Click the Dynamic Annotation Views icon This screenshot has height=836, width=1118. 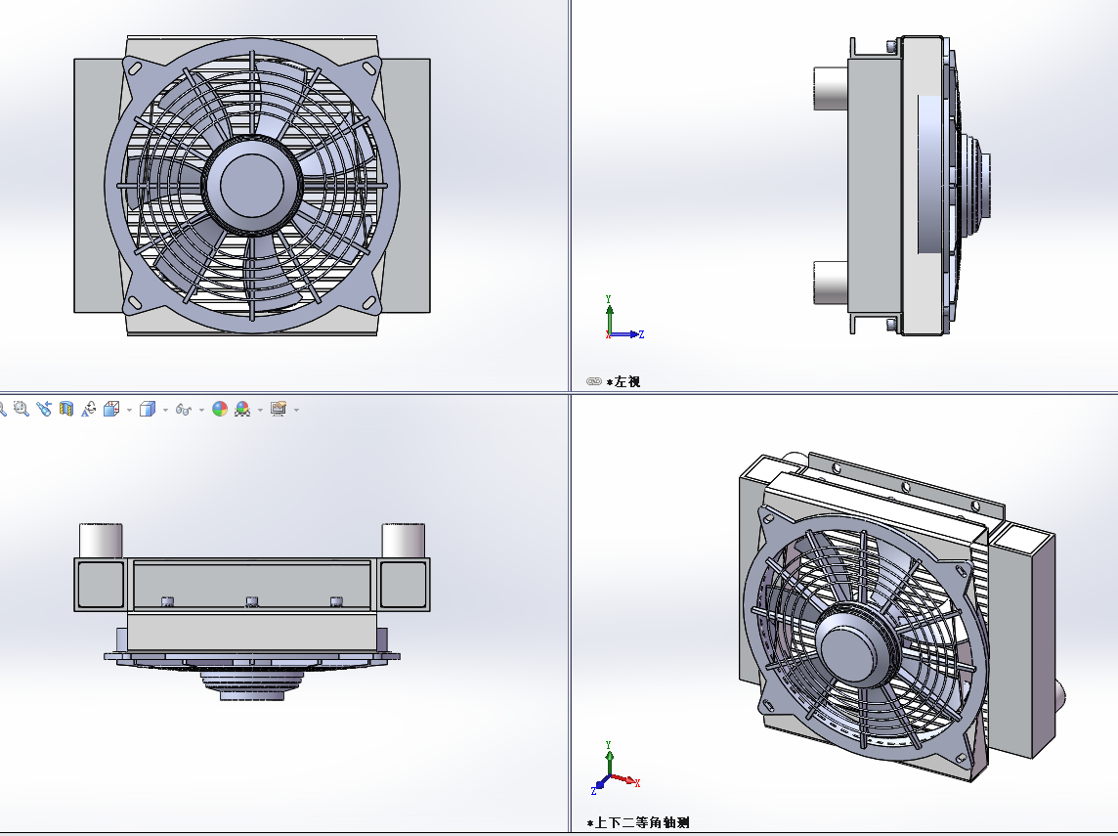tap(88, 409)
